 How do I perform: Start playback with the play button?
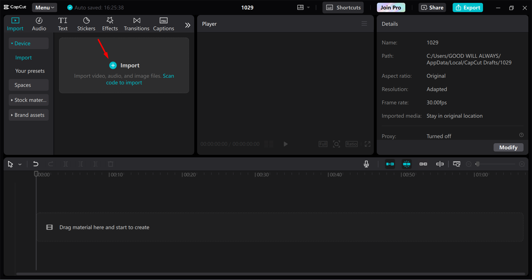pyautogui.click(x=286, y=144)
